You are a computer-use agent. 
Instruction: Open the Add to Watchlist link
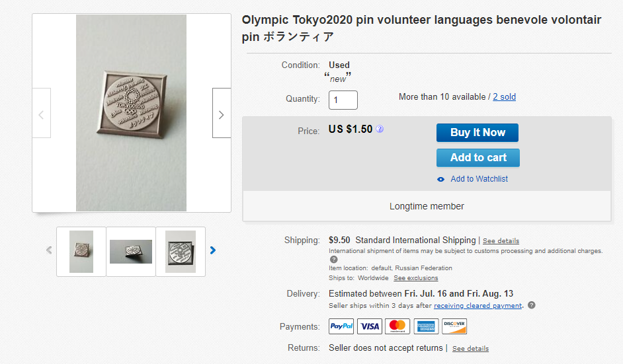click(x=479, y=179)
